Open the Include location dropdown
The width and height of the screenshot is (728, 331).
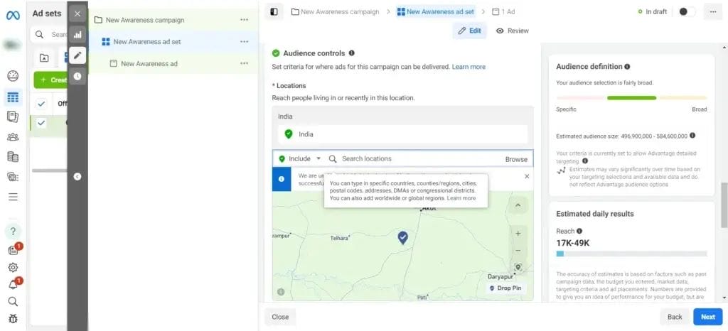[300, 159]
